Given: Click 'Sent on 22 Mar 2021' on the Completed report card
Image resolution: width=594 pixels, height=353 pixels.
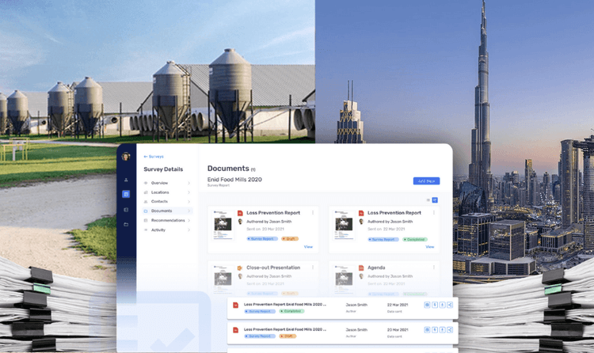Looking at the screenshot, I should 386,230.
